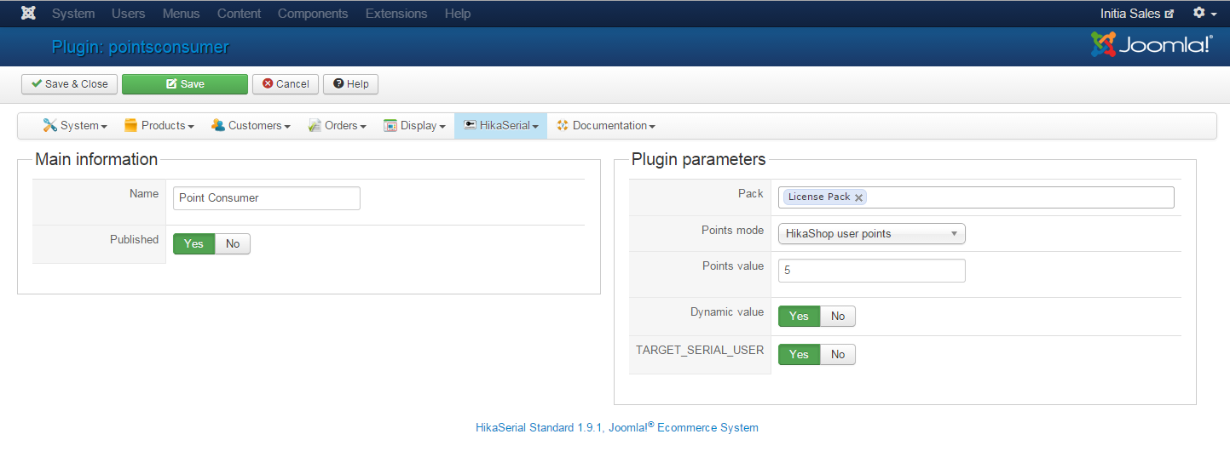
Task: Click the Orders clipboard icon
Action: tap(315, 126)
